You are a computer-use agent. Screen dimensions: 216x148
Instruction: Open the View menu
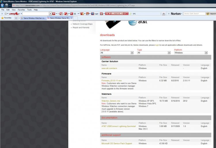click(14, 10)
